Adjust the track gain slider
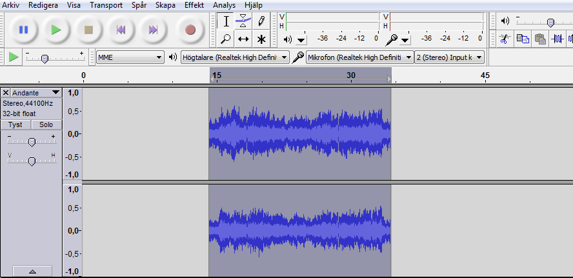Viewport: 573px width, 278px height. click(x=32, y=141)
